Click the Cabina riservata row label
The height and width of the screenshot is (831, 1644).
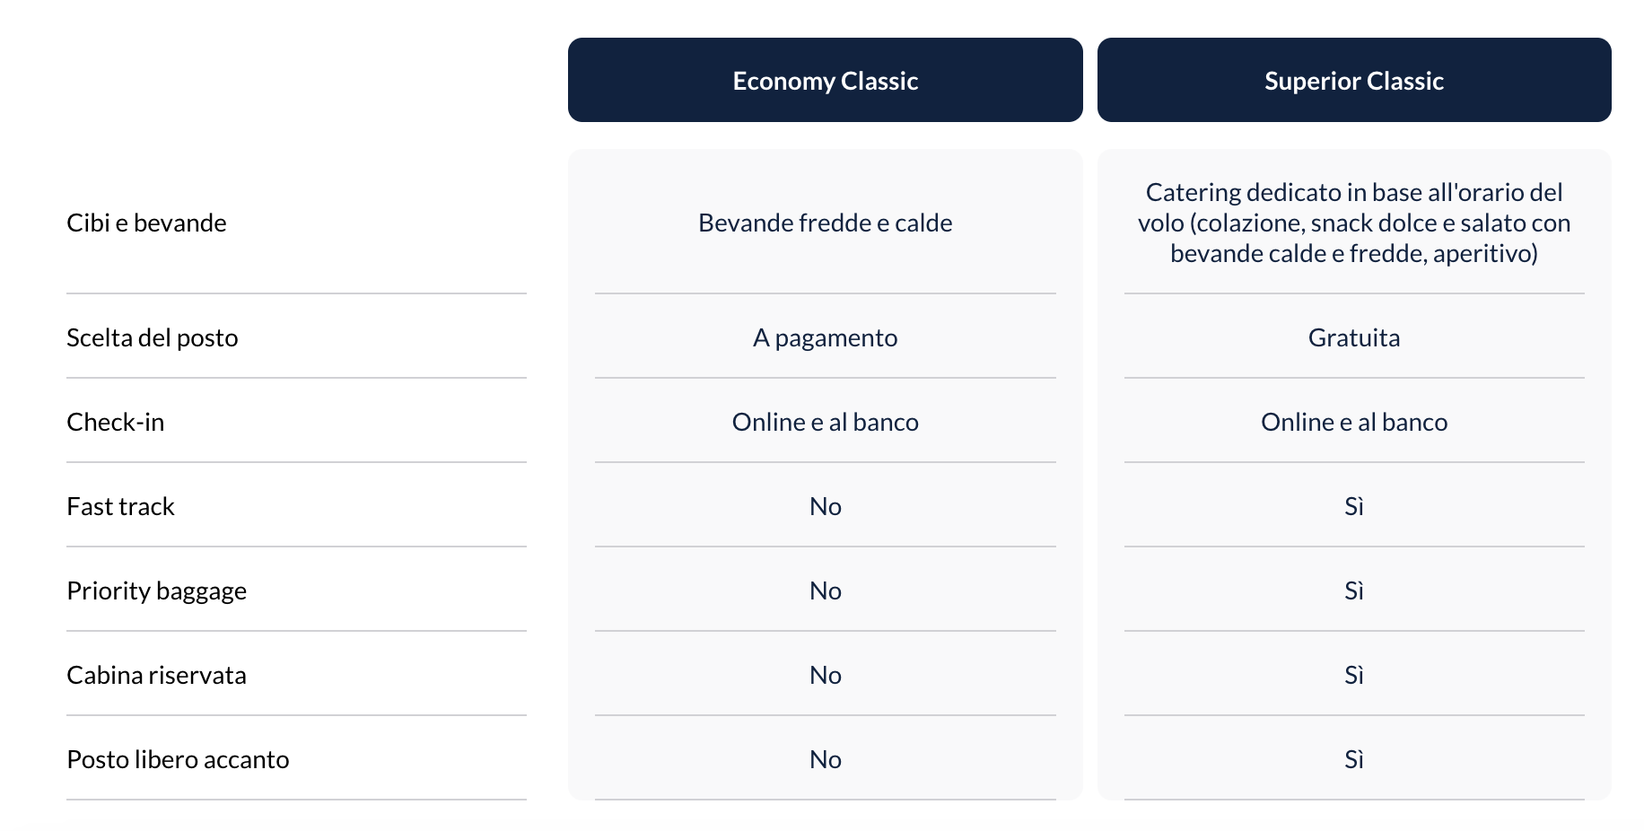[156, 675]
